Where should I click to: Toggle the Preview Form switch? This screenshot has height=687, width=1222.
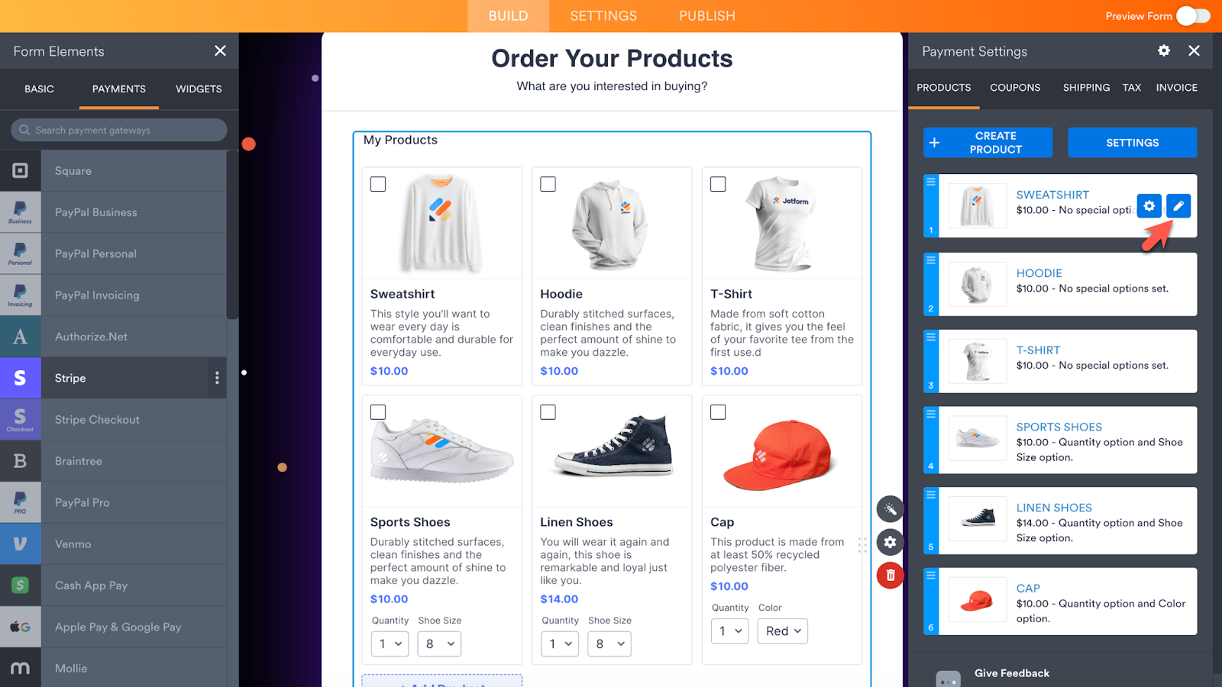tap(1193, 16)
